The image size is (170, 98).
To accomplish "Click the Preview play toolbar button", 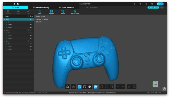I will 18,12.
